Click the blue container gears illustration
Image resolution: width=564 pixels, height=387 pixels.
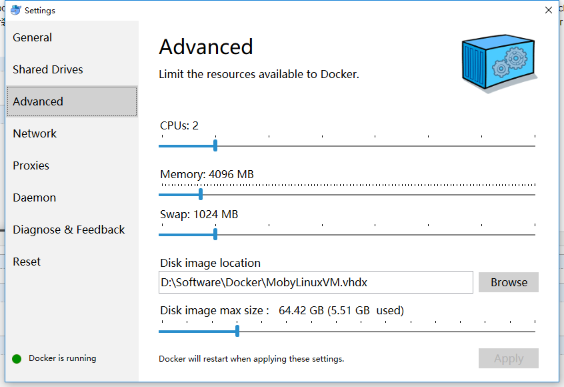pos(499,63)
